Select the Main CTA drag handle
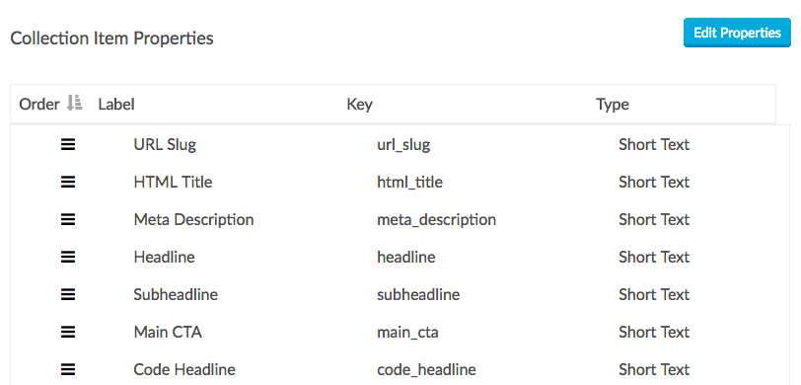801x385 pixels. pyautogui.click(x=68, y=333)
